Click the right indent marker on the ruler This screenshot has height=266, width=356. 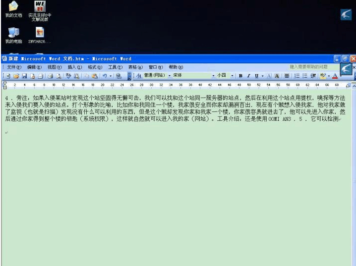(x=348, y=86)
